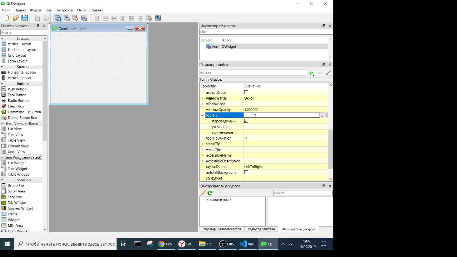Select Push Button widget in widget box
This screenshot has height=257, width=457.
click(x=17, y=89)
